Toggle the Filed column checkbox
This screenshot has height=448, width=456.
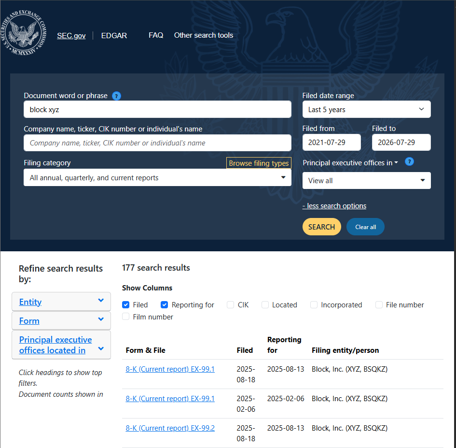click(125, 304)
